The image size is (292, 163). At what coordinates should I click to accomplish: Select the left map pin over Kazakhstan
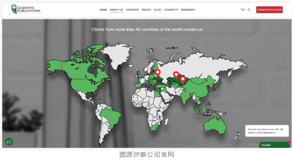[176, 75]
